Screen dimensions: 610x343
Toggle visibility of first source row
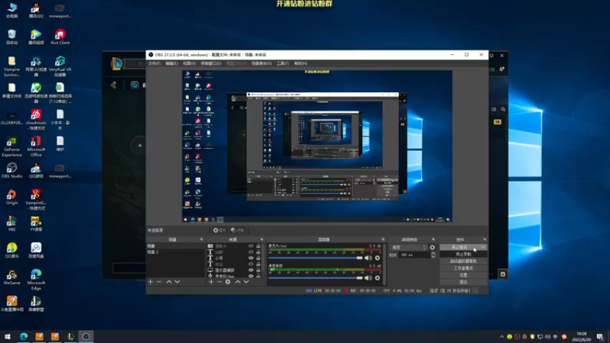(251, 246)
